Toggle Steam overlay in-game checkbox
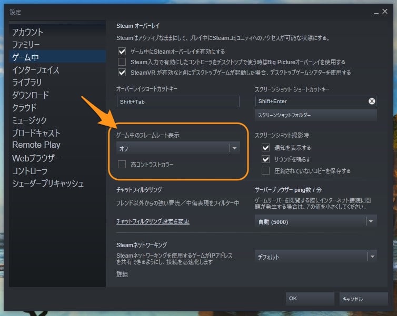This screenshot has width=397, height=316. click(x=122, y=52)
